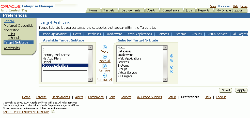Image resolution: width=250 pixels, height=118 pixels.
Task: Select Identity and Access in available list
Action: tap(65, 55)
